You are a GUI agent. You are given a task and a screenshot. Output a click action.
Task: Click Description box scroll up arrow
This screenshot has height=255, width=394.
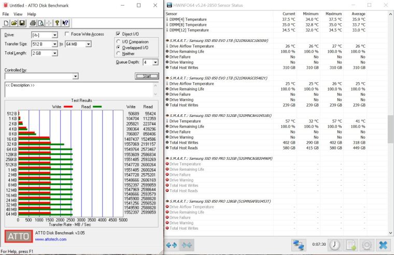pyautogui.click(x=156, y=85)
